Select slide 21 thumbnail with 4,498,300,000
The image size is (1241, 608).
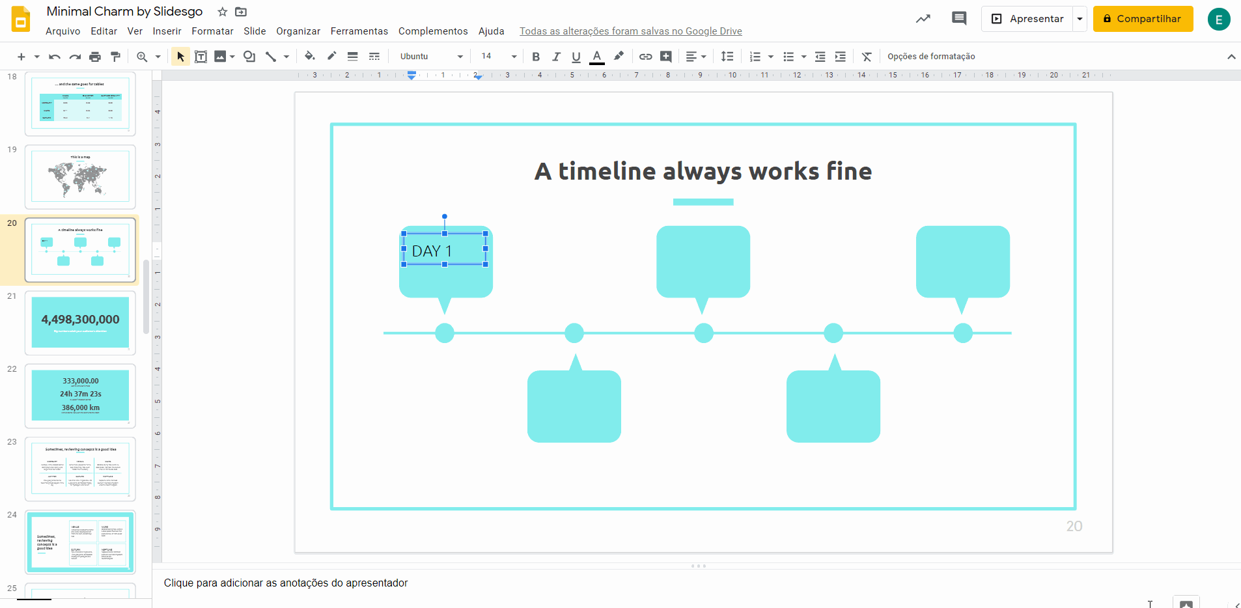[x=80, y=323]
